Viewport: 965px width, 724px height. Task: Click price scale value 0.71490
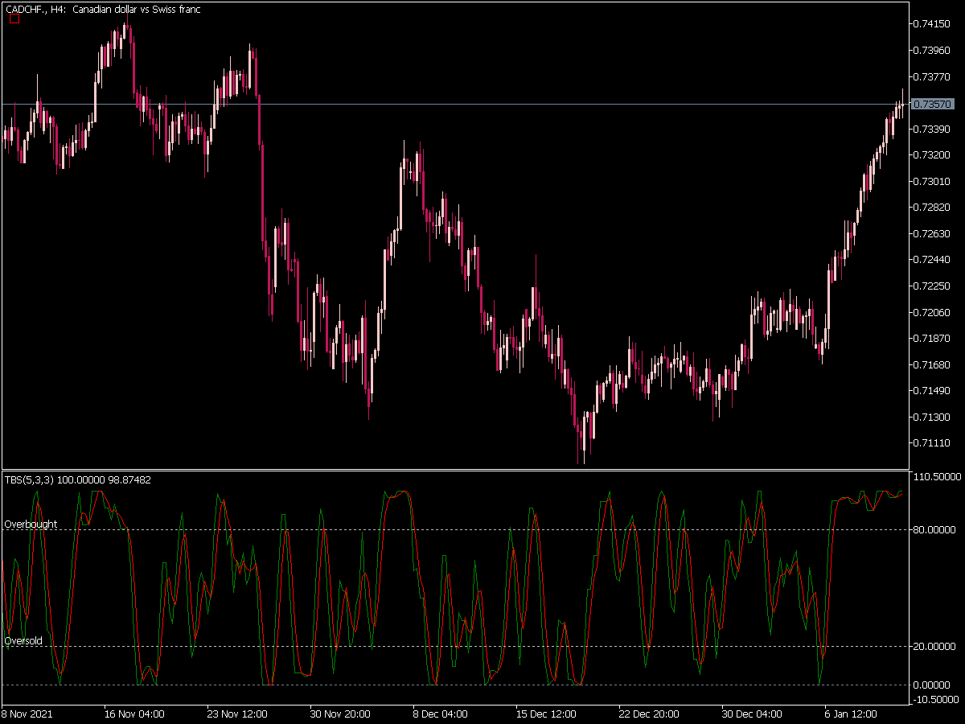(x=934, y=390)
